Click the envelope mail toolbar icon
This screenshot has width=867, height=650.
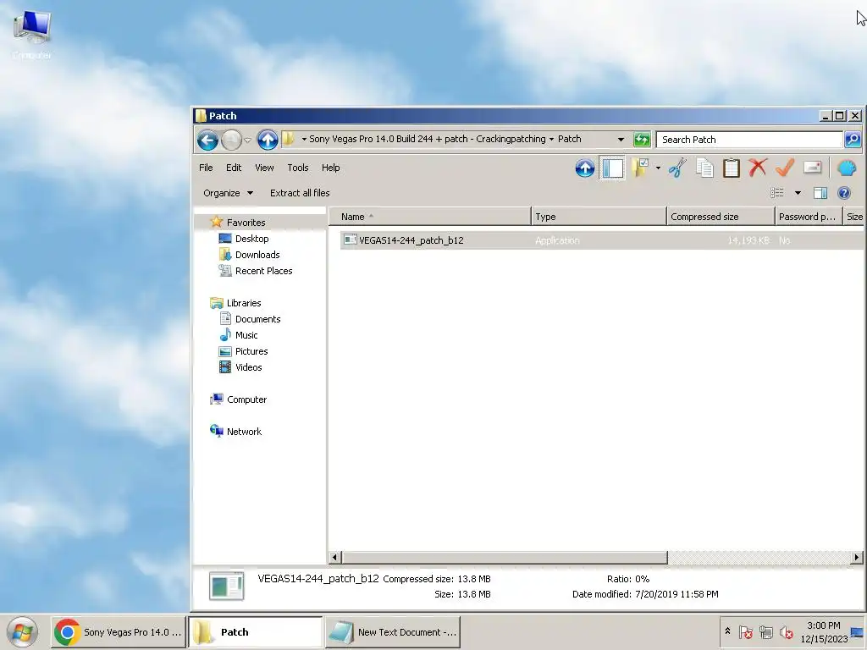812,167
